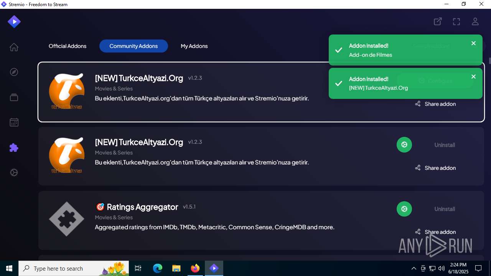Show hidden system tray icons
This screenshot has width=491, height=276.
[414, 268]
